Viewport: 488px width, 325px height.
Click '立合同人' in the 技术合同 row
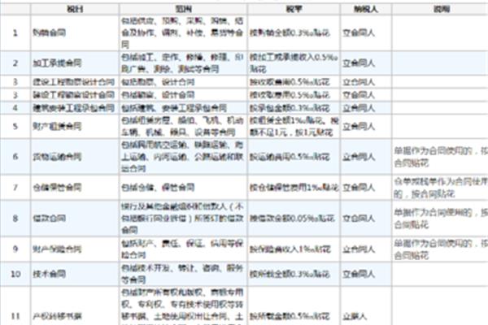point(358,274)
